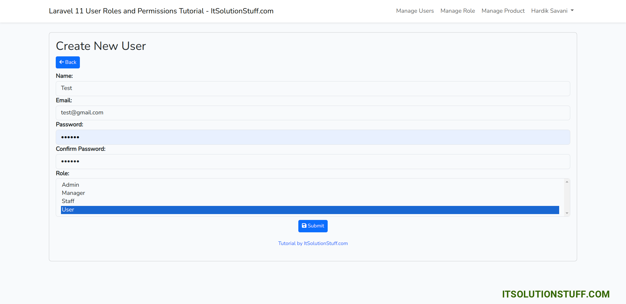Click the left arrow icon on Back
The width and height of the screenshot is (626, 304).
point(61,62)
